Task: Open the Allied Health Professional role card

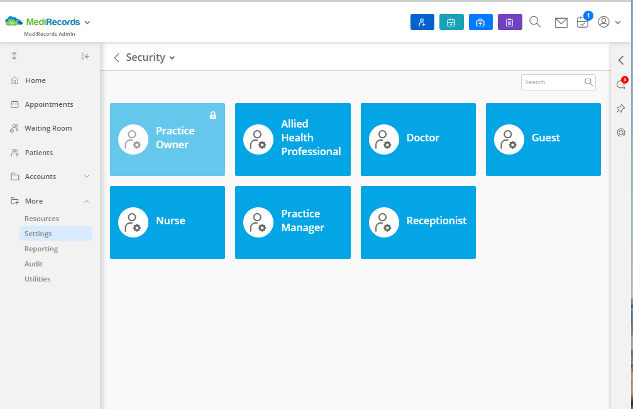Action: click(x=293, y=139)
